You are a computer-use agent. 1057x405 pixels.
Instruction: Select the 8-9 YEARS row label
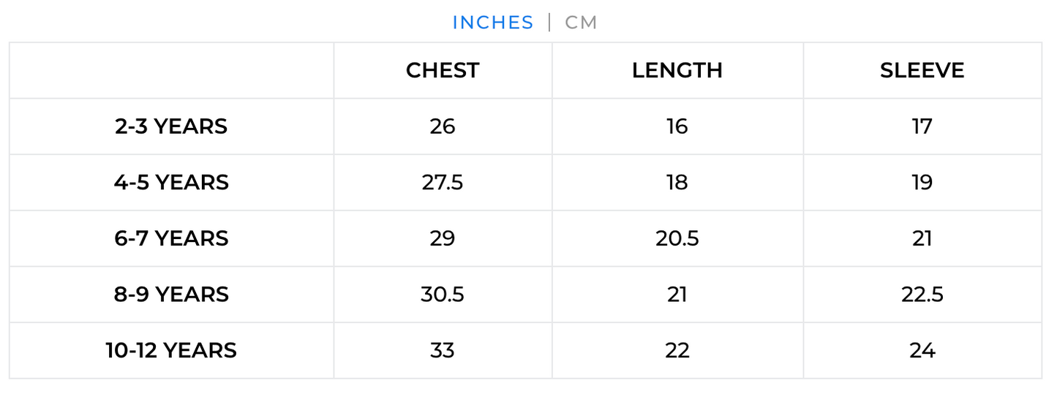point(171,294)
